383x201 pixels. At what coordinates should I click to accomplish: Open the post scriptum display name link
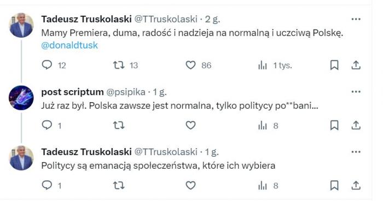pos(73,92)
